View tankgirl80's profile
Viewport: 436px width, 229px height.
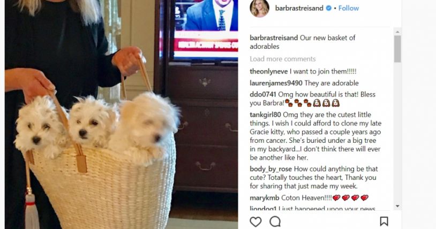point(265,115)
